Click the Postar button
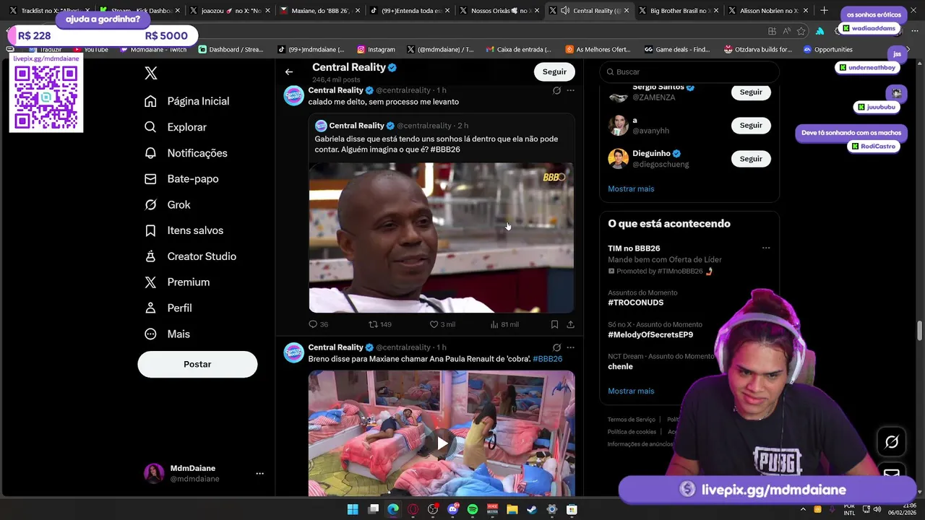The height and width of the screenshot is (520, 925). point(197,364)
